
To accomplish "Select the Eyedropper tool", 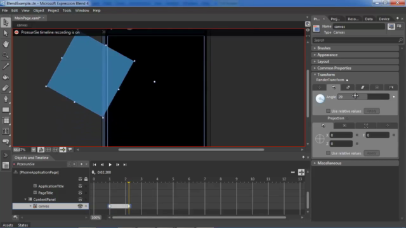I will (6, 66).
